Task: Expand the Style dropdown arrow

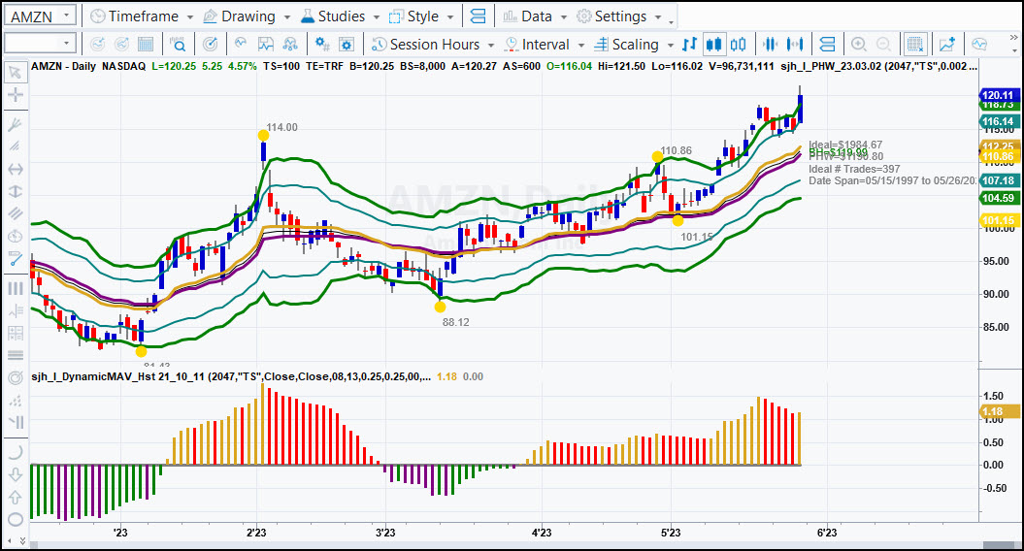Action: pyautogui.click(x=450, y=16)
